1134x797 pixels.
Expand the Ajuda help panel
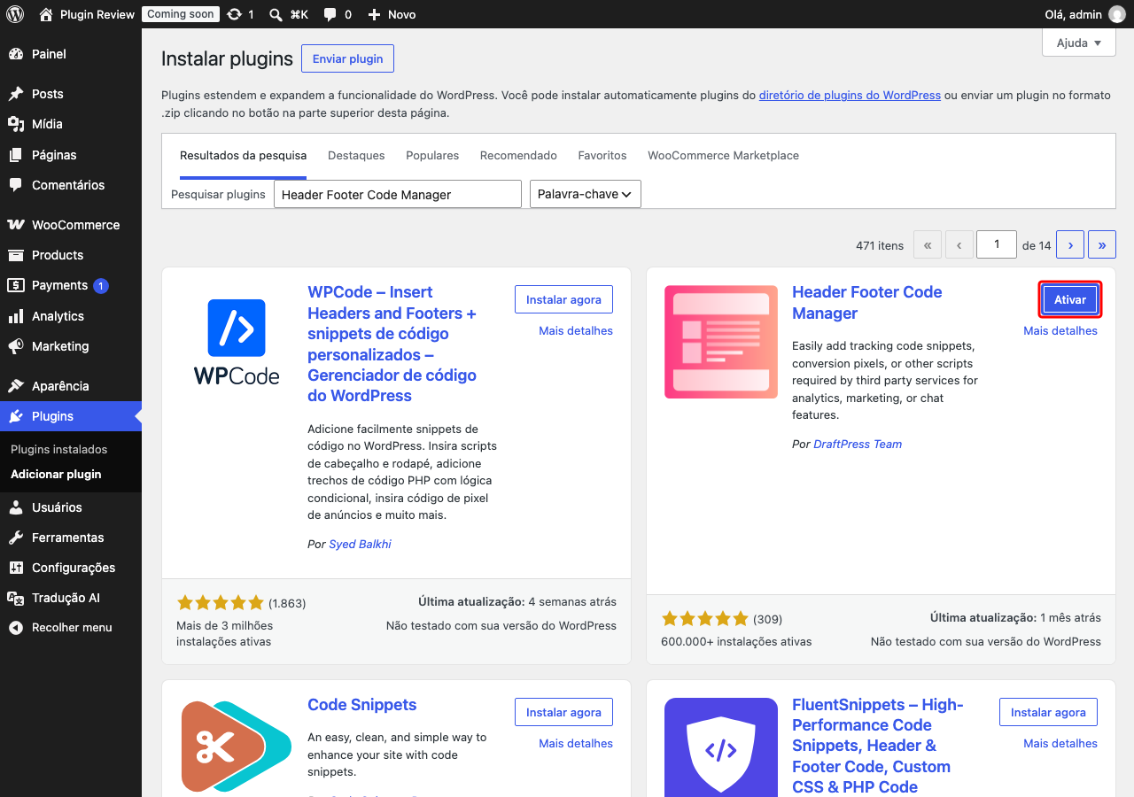point(1079,43)
